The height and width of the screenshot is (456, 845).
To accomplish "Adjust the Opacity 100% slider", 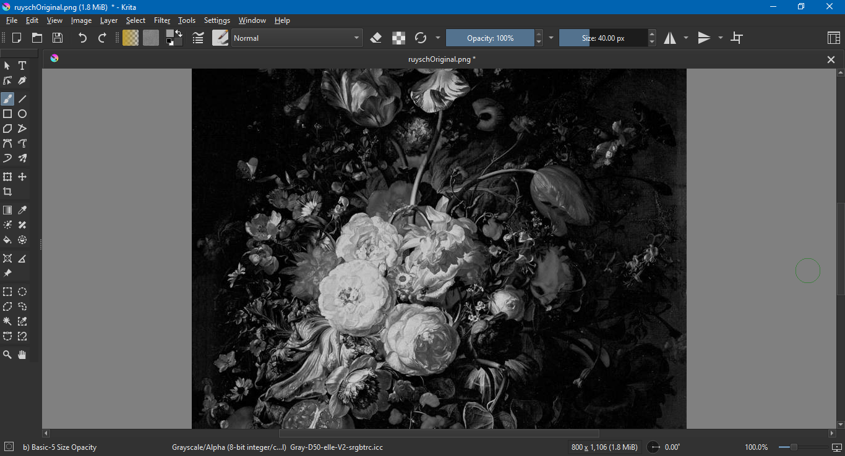I will [490, 38].
